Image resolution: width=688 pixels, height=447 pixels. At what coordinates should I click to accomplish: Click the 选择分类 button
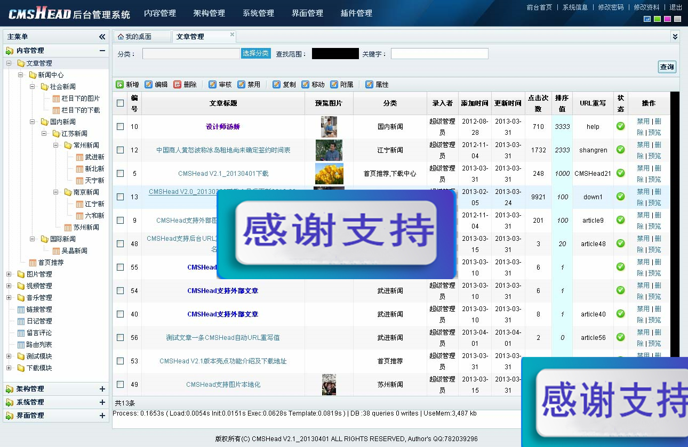[x=256, y=53]
